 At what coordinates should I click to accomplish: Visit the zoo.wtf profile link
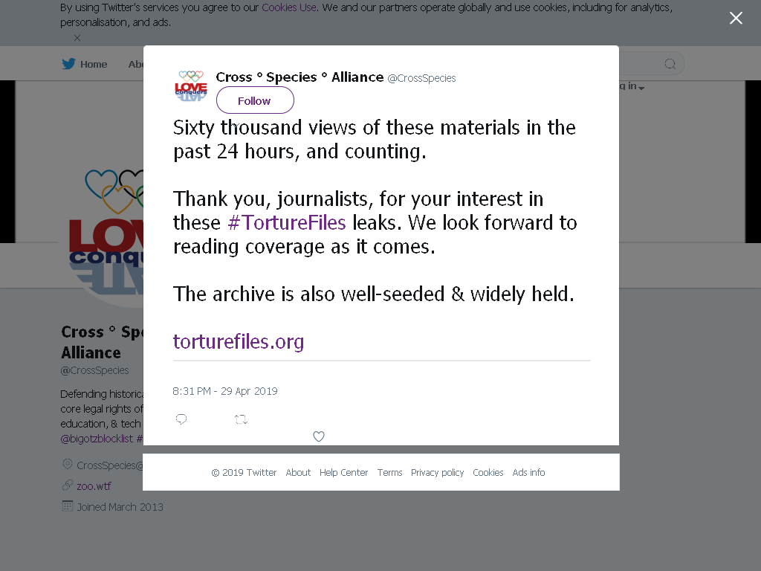pos(94,486)
